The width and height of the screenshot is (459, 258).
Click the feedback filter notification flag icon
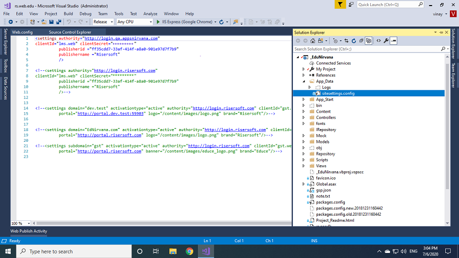pyautogui.click(x=340, y=5)
